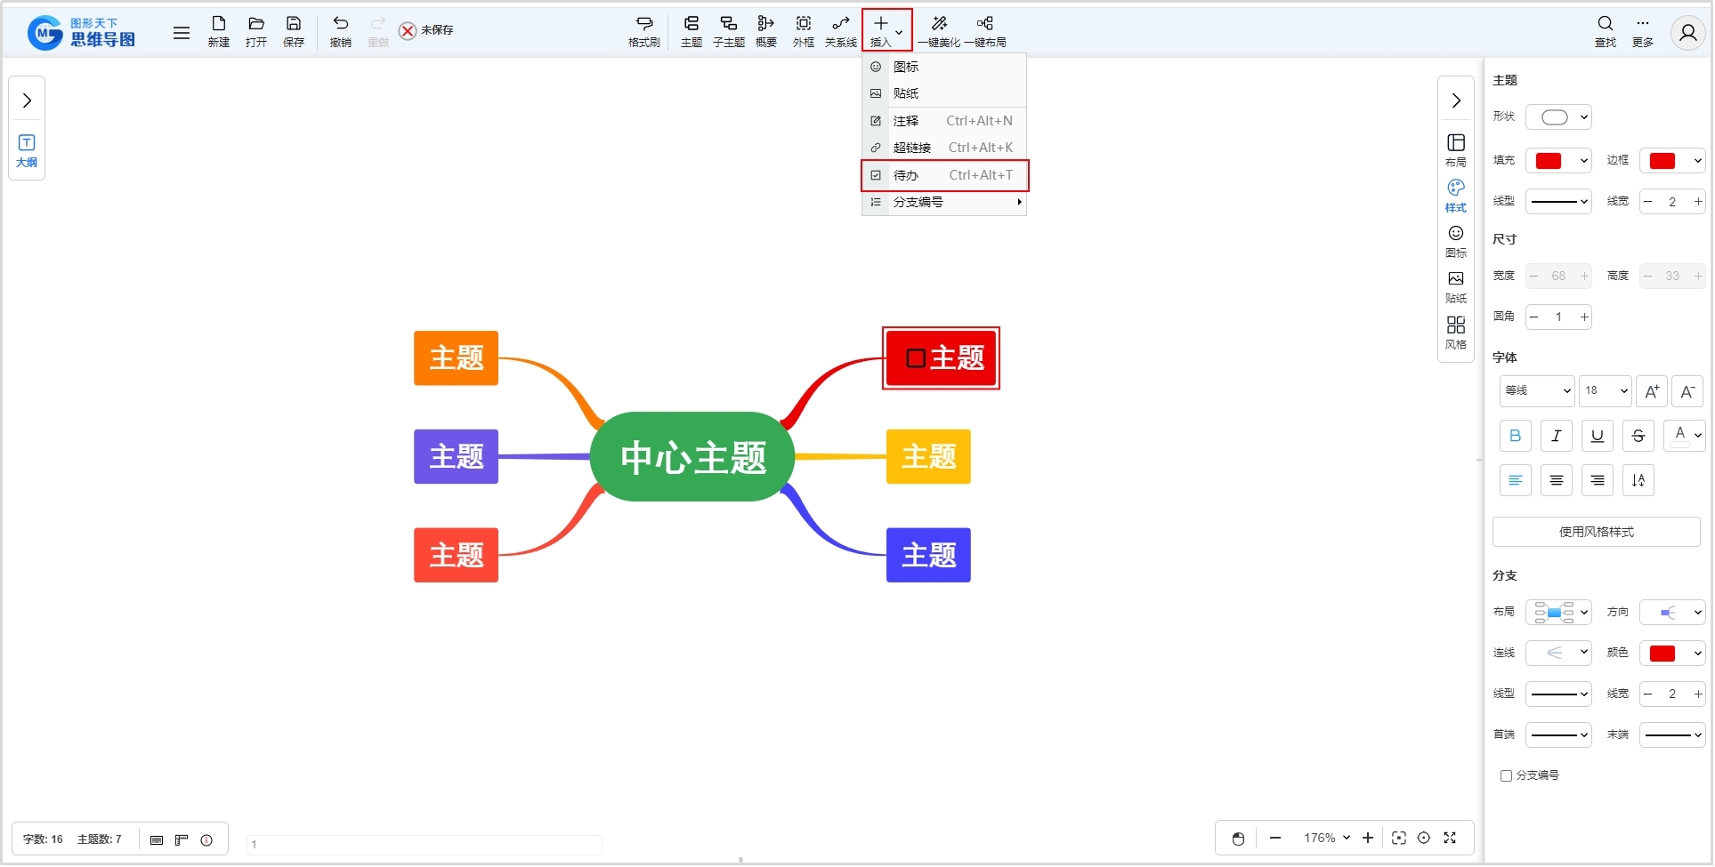The height and width of the screenshot is (867, 1715).
Task: Click the 使用风格样式 button
Action: [1596, 532]
